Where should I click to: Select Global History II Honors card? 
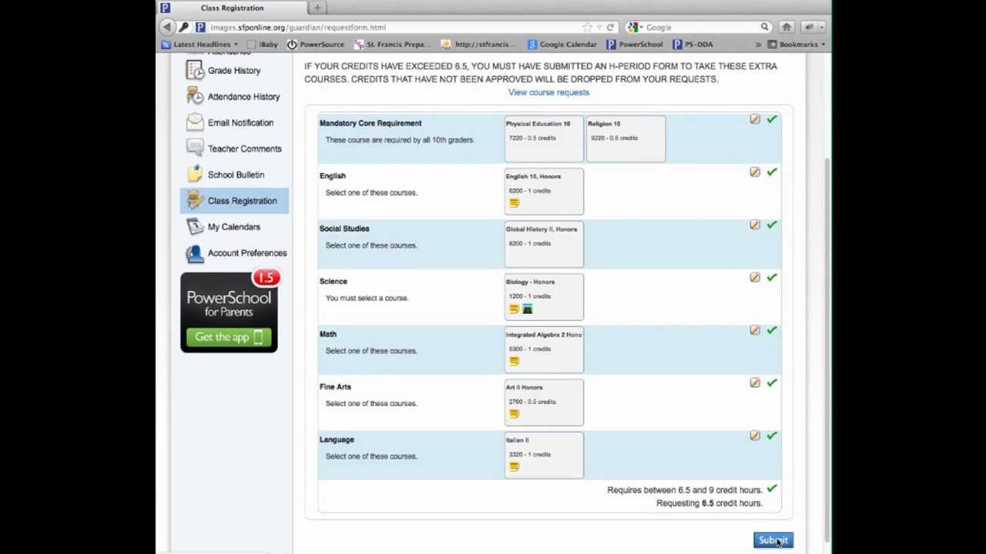coord(544,244)
